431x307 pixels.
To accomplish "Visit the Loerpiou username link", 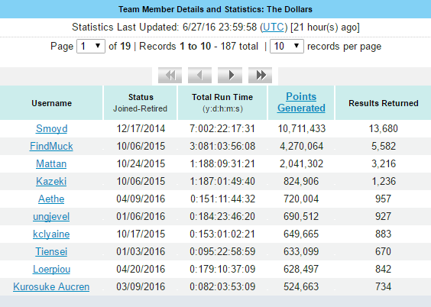I will pos(51,270).
